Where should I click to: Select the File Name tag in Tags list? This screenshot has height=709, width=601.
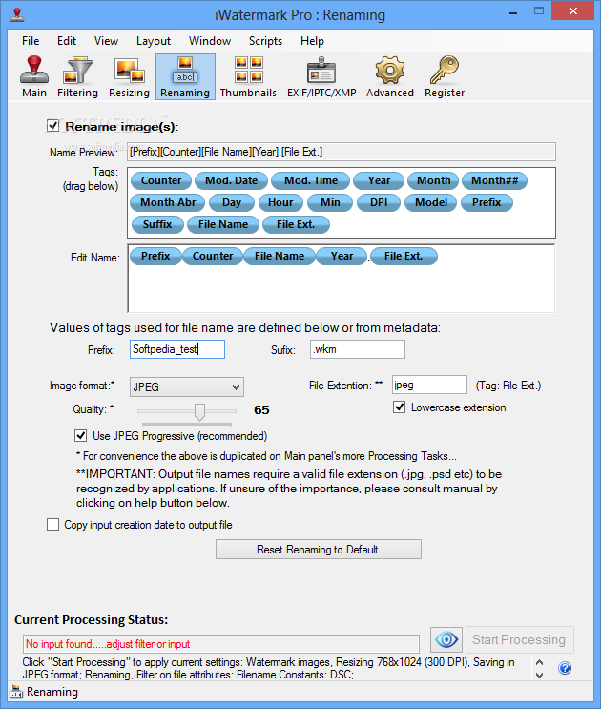[223, 224]
